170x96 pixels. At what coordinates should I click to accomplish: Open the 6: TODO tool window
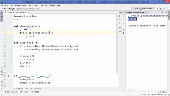click(35, 92)
